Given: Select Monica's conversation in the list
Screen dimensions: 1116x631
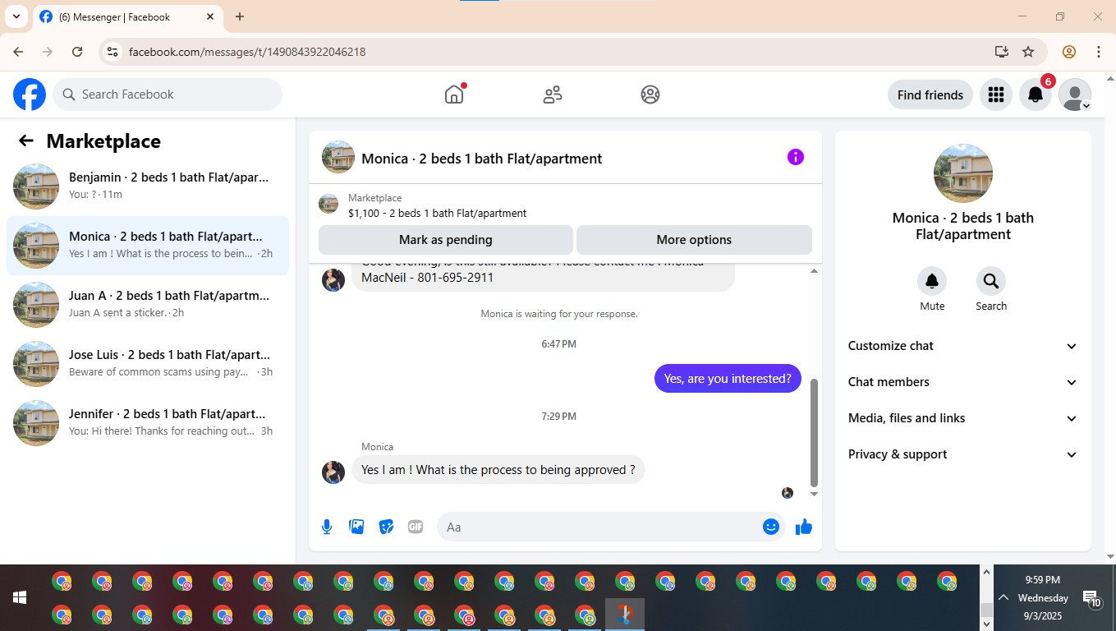Looking at the screenshot, I should click(148, 246).
